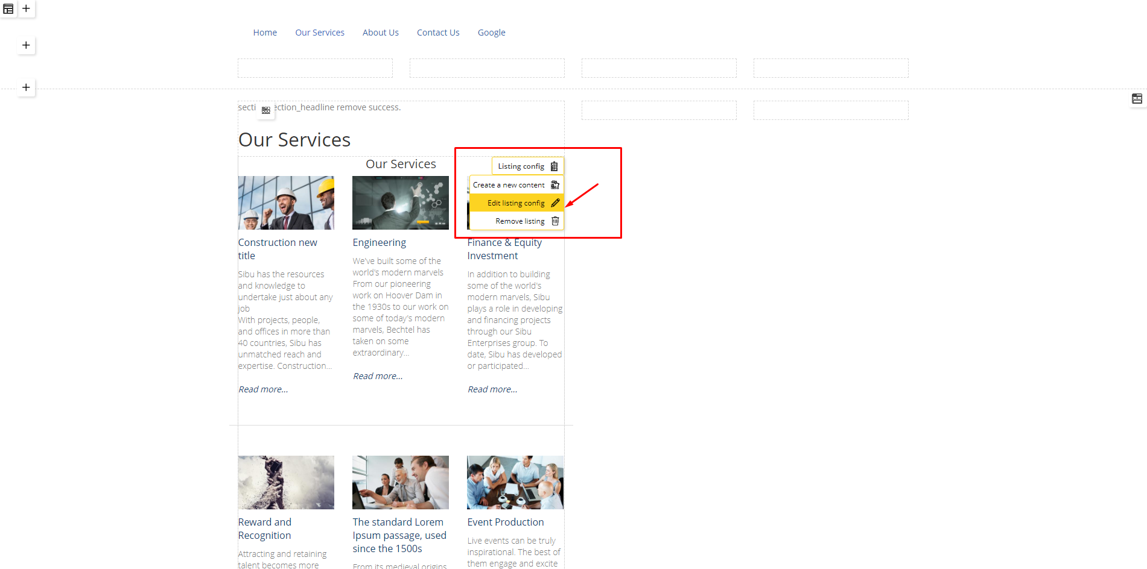
Task: Click the block grid icon beside the section headline
Action: tap(266, 110)
